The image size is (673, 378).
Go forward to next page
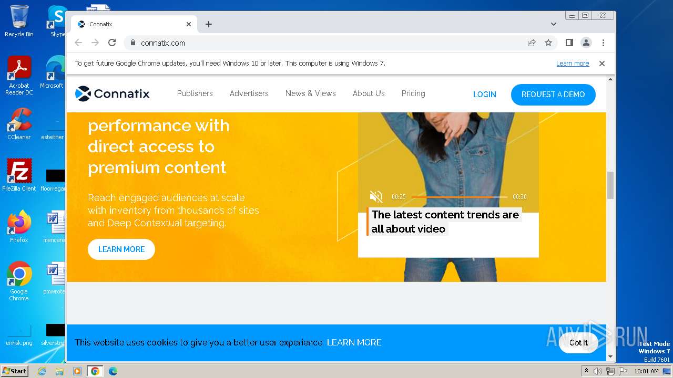(95, 43)
